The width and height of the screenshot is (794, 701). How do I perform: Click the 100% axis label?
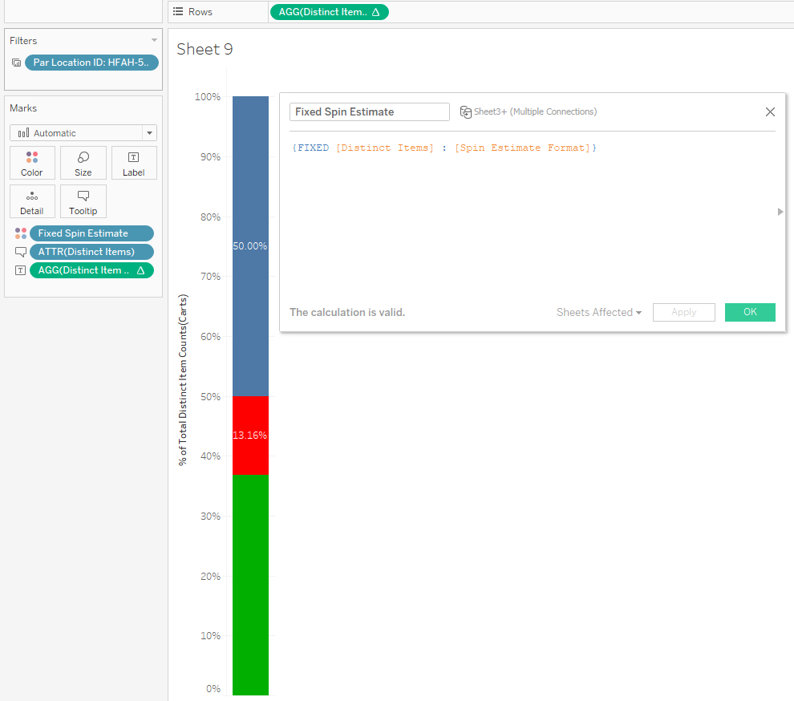[207, 97]
